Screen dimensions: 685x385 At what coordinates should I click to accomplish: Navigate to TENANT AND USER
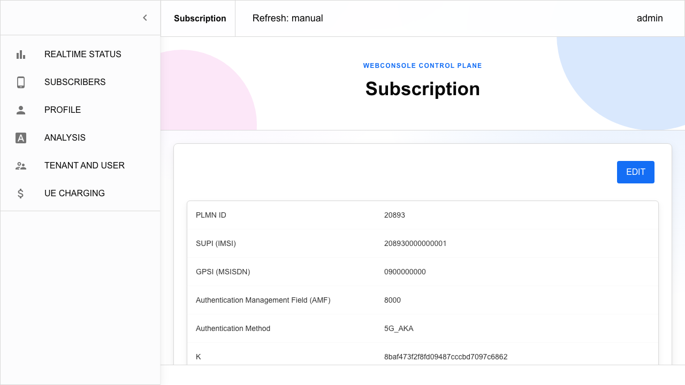click(x=80, y=166)
